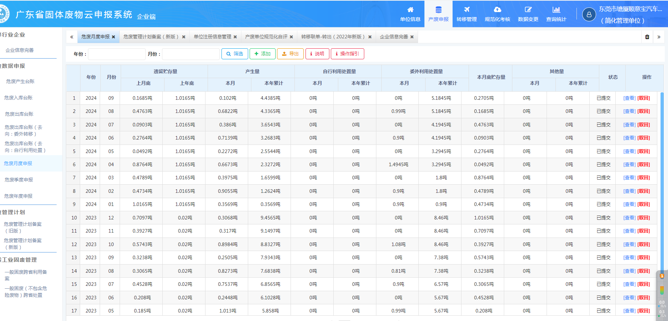Close the 危废管理计划备案（新版） tab
Image resolution: width=668 pixels, height=321 pixels.
pos(184,37)
